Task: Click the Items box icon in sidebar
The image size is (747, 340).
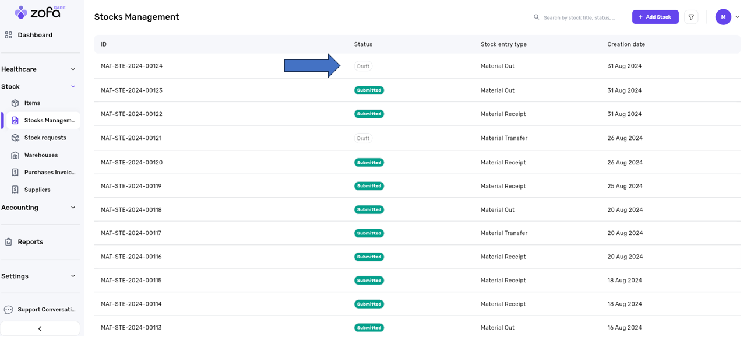Action: 15,103
